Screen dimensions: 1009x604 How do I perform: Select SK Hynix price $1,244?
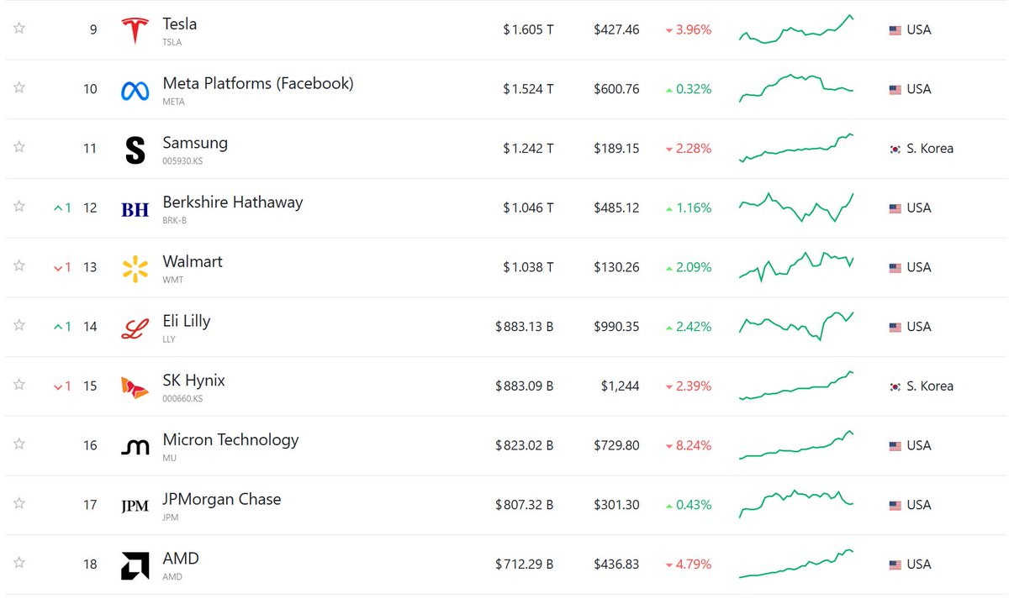tap(620, 386)
